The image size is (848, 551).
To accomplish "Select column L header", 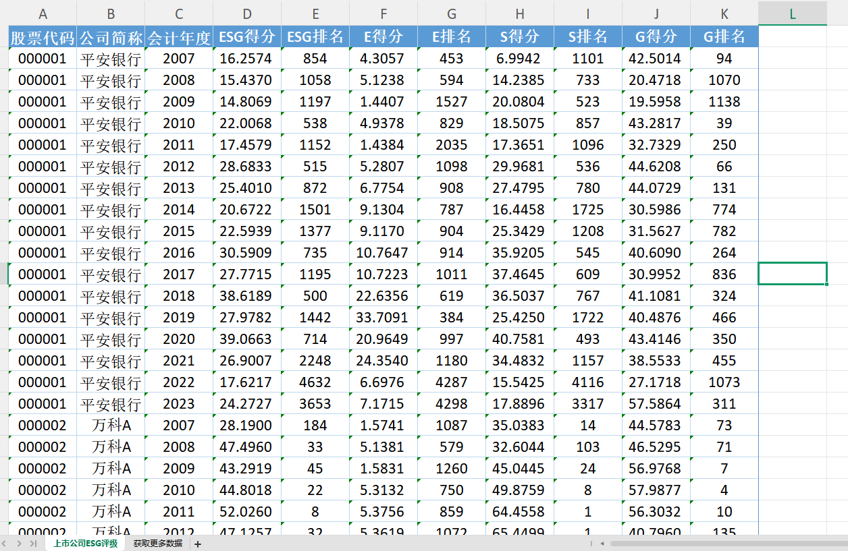I will tap(793, 13).
